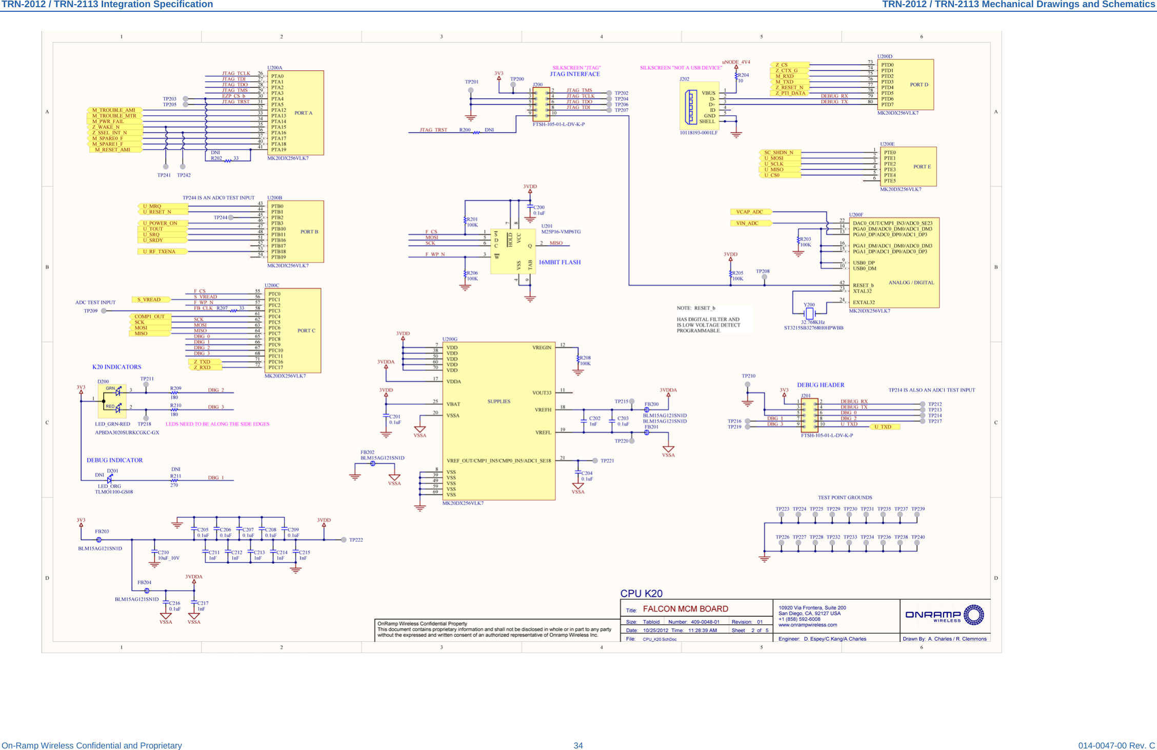Click the R211 270 ohm resistor
The width and height of the screenshot is (1157, 750).
[174, 480]
